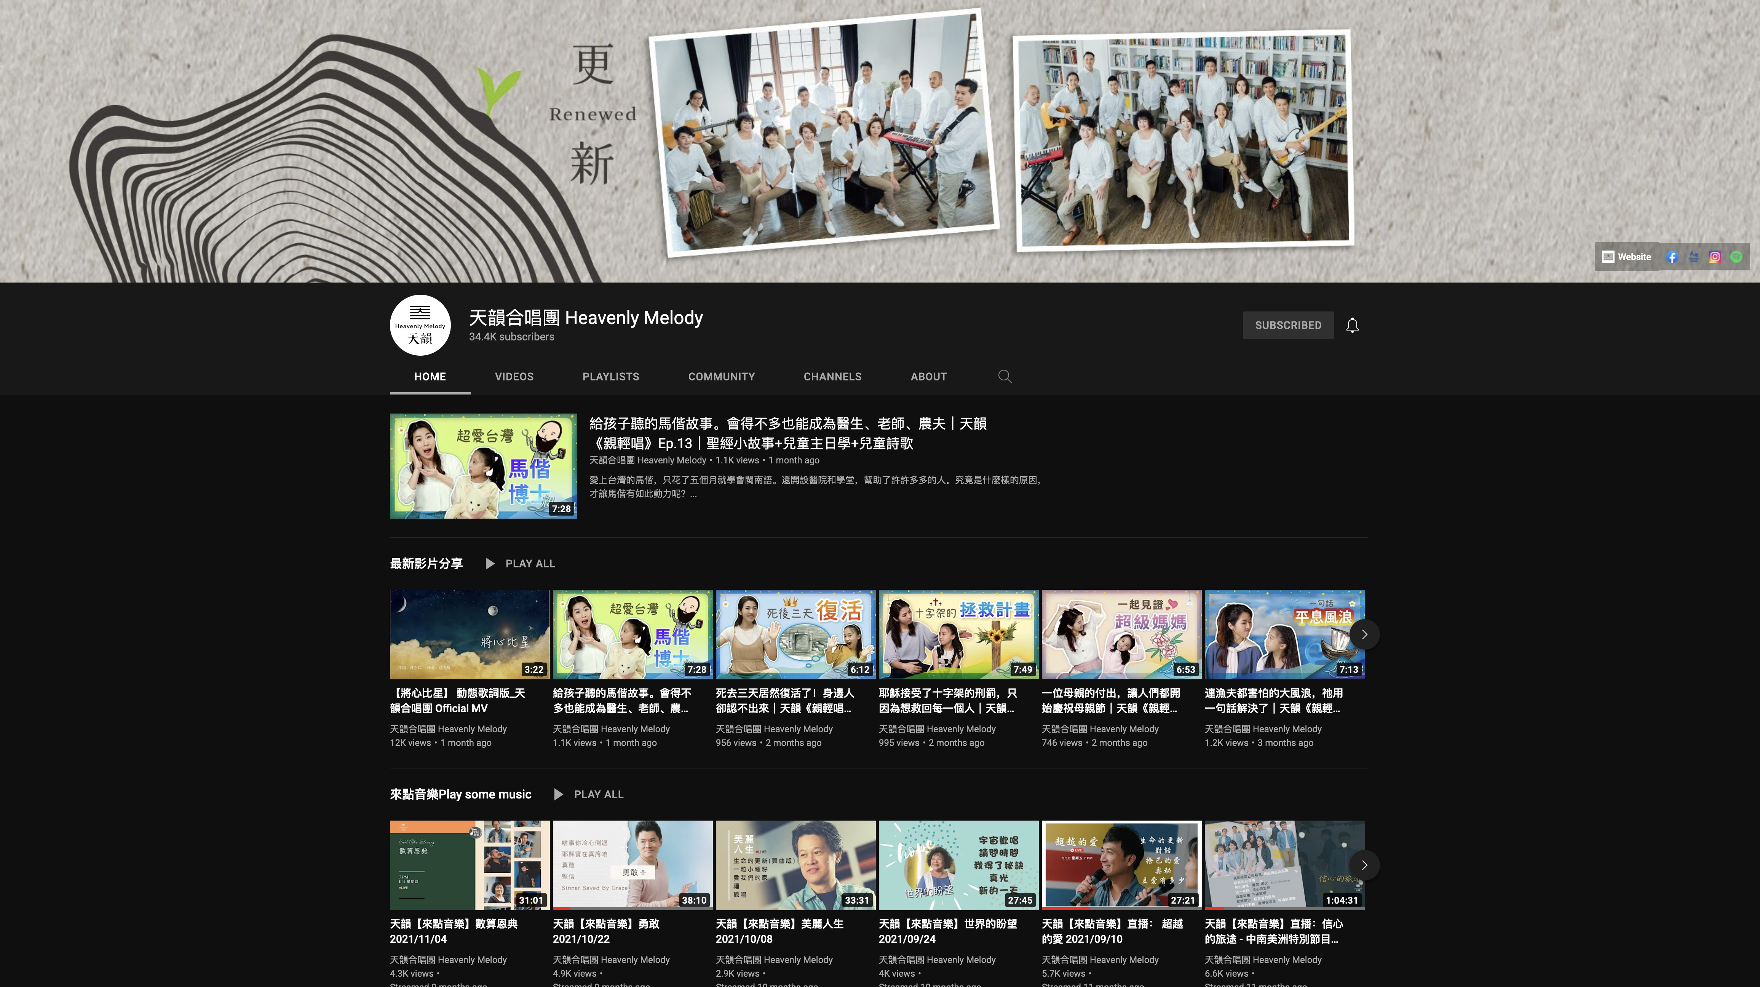Click channel name in featured video metadata

point(648,460)
